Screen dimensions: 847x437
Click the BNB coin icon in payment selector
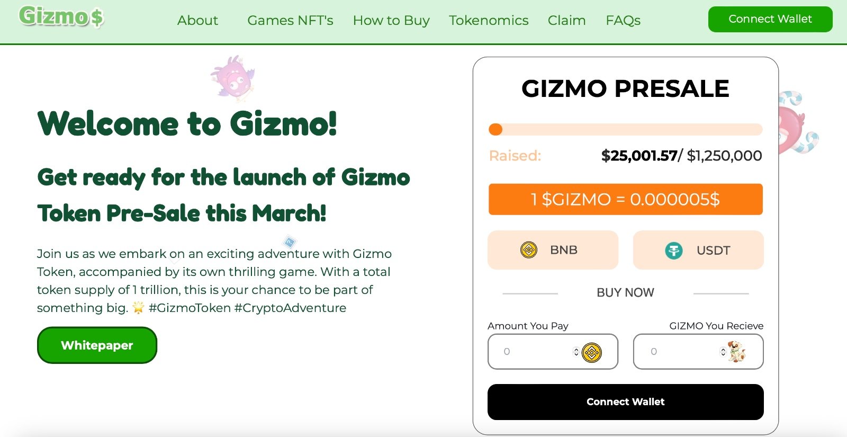point(529,249)
